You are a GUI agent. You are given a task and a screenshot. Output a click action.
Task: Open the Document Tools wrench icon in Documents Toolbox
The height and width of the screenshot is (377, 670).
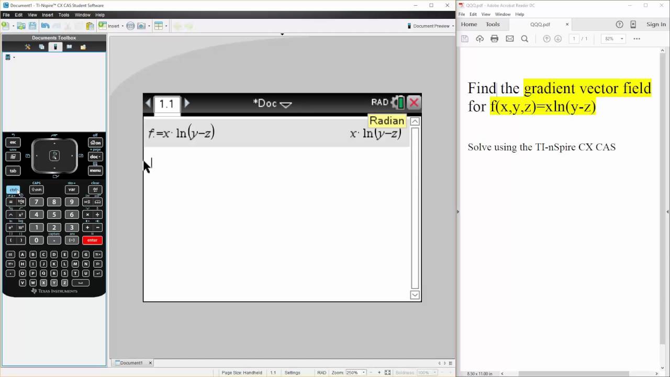[x=28, y=47]
